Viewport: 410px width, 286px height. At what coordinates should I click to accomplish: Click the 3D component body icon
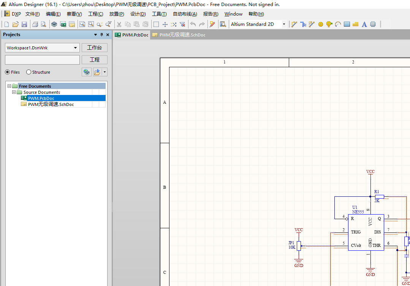point(54,24)
